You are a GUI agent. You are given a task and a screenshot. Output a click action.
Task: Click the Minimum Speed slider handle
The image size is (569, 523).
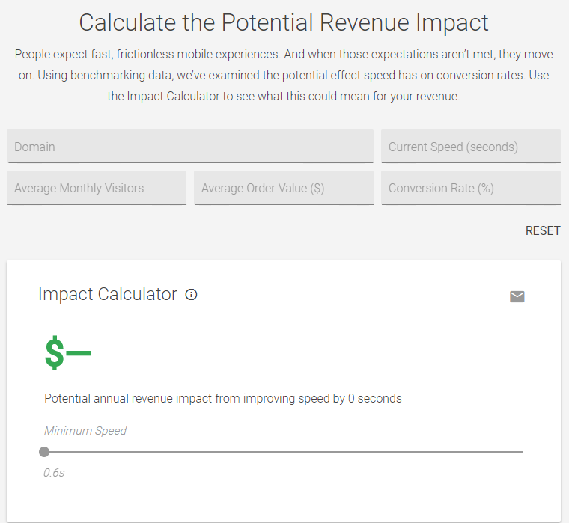click(44, 452)
